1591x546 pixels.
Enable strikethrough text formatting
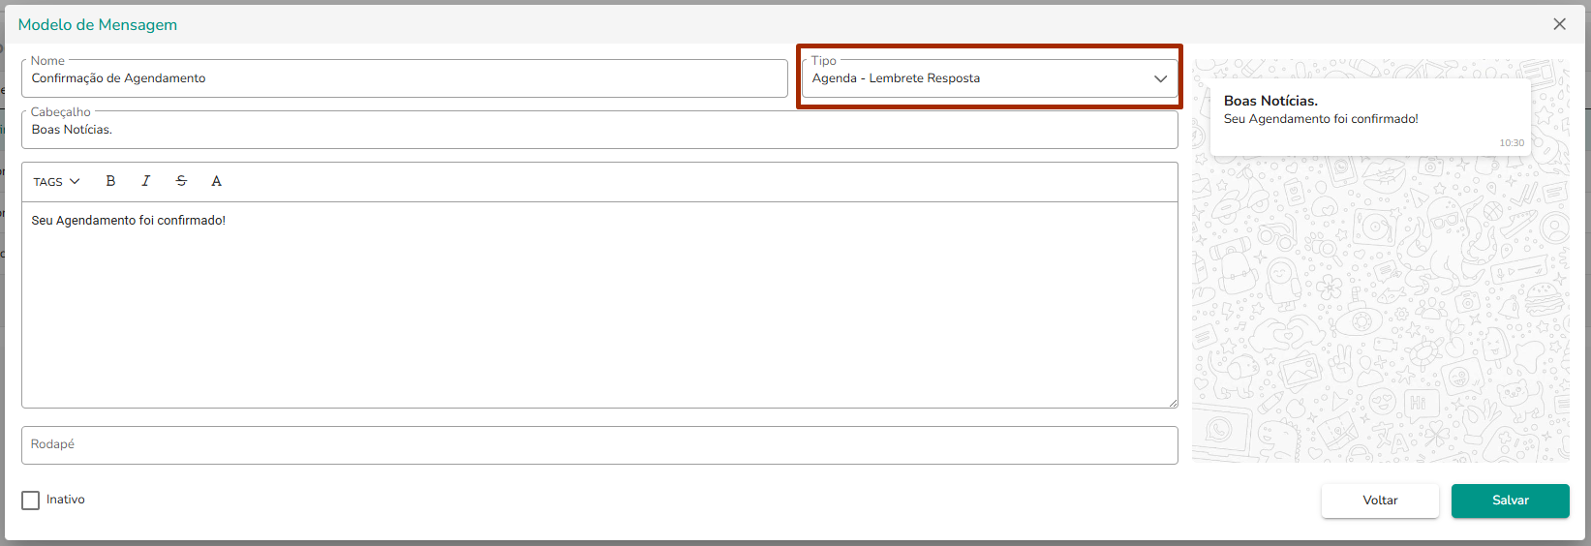click(x=181, y=181)
